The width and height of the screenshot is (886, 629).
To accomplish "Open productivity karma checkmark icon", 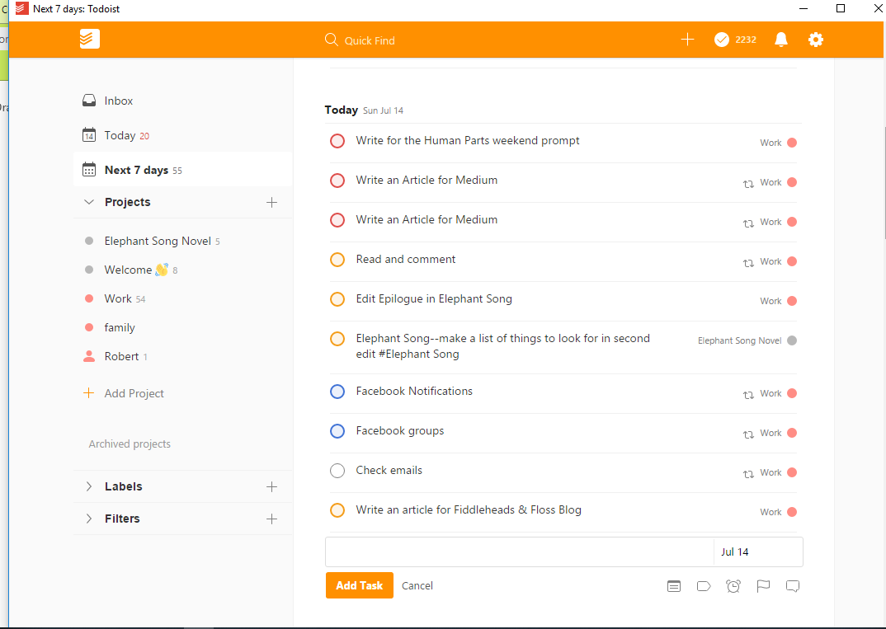I will tap(722, 40).
